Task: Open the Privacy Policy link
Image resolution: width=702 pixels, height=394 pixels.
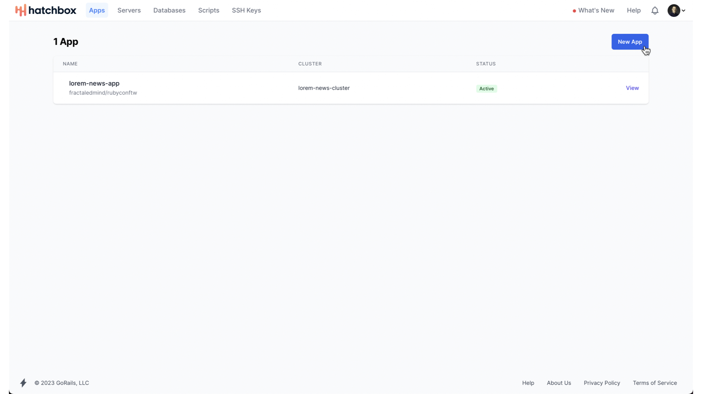Action: click(602, 383)
